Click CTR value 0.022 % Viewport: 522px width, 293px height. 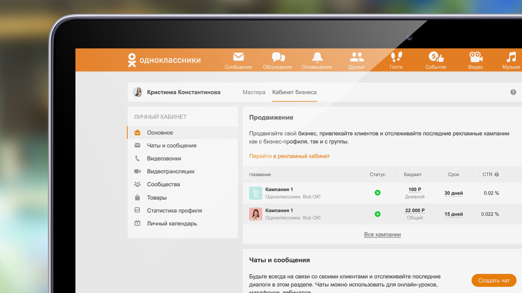point(490,214)
